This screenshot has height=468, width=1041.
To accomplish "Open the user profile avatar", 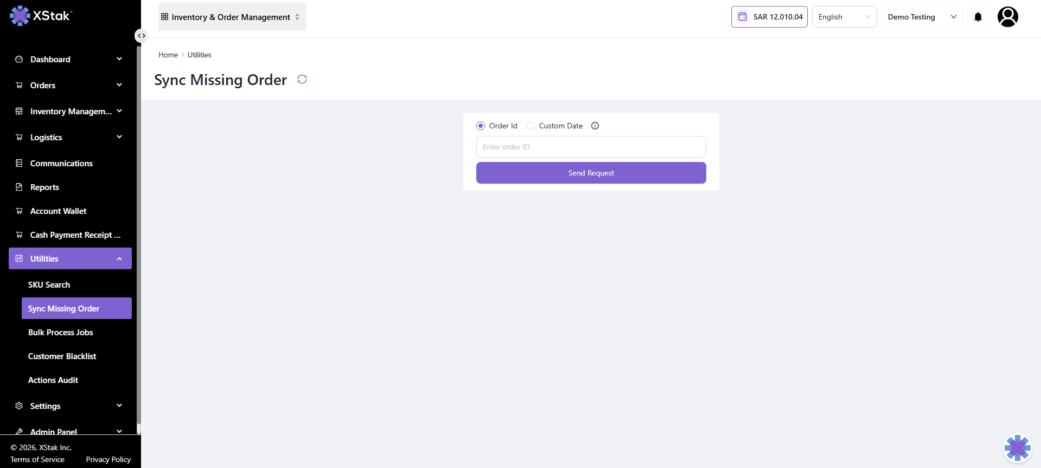I will [x=1007, y=17].
